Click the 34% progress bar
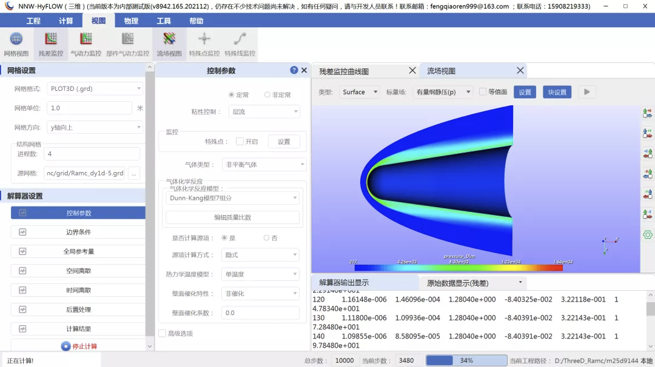 point(466,360)
